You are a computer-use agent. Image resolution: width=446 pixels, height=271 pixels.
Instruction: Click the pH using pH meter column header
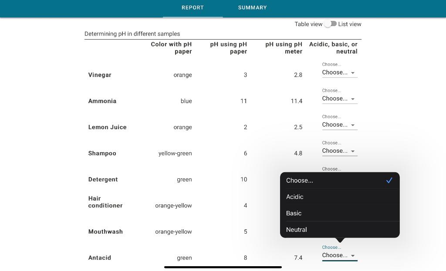[x=284, y=48]
